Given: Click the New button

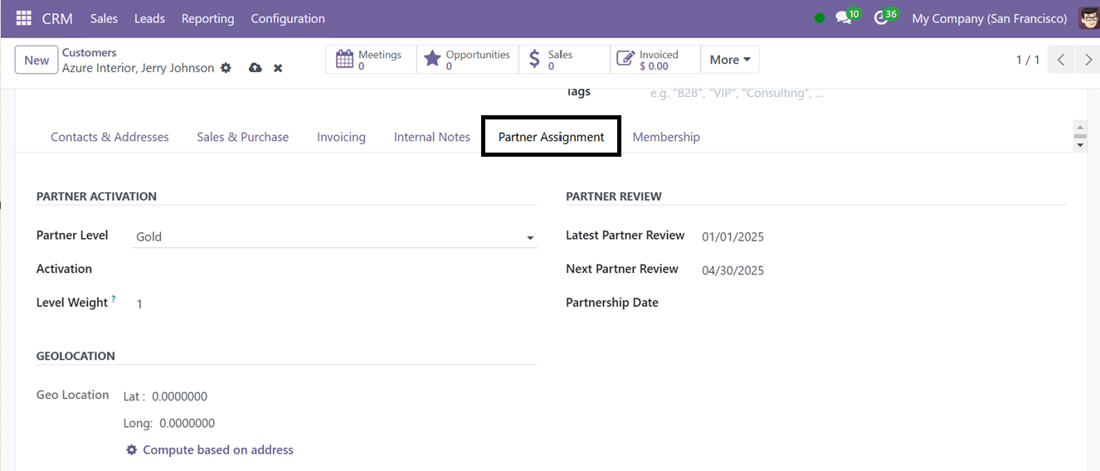Looking at the screenshot, I should [x=37, y=60].
